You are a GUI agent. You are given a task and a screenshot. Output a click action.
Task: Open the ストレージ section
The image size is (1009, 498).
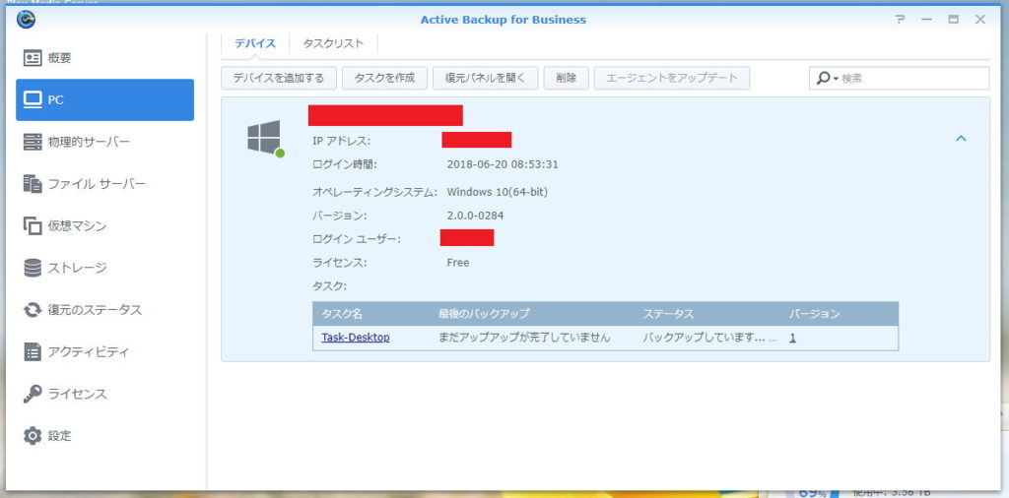(x=104, y=268)
